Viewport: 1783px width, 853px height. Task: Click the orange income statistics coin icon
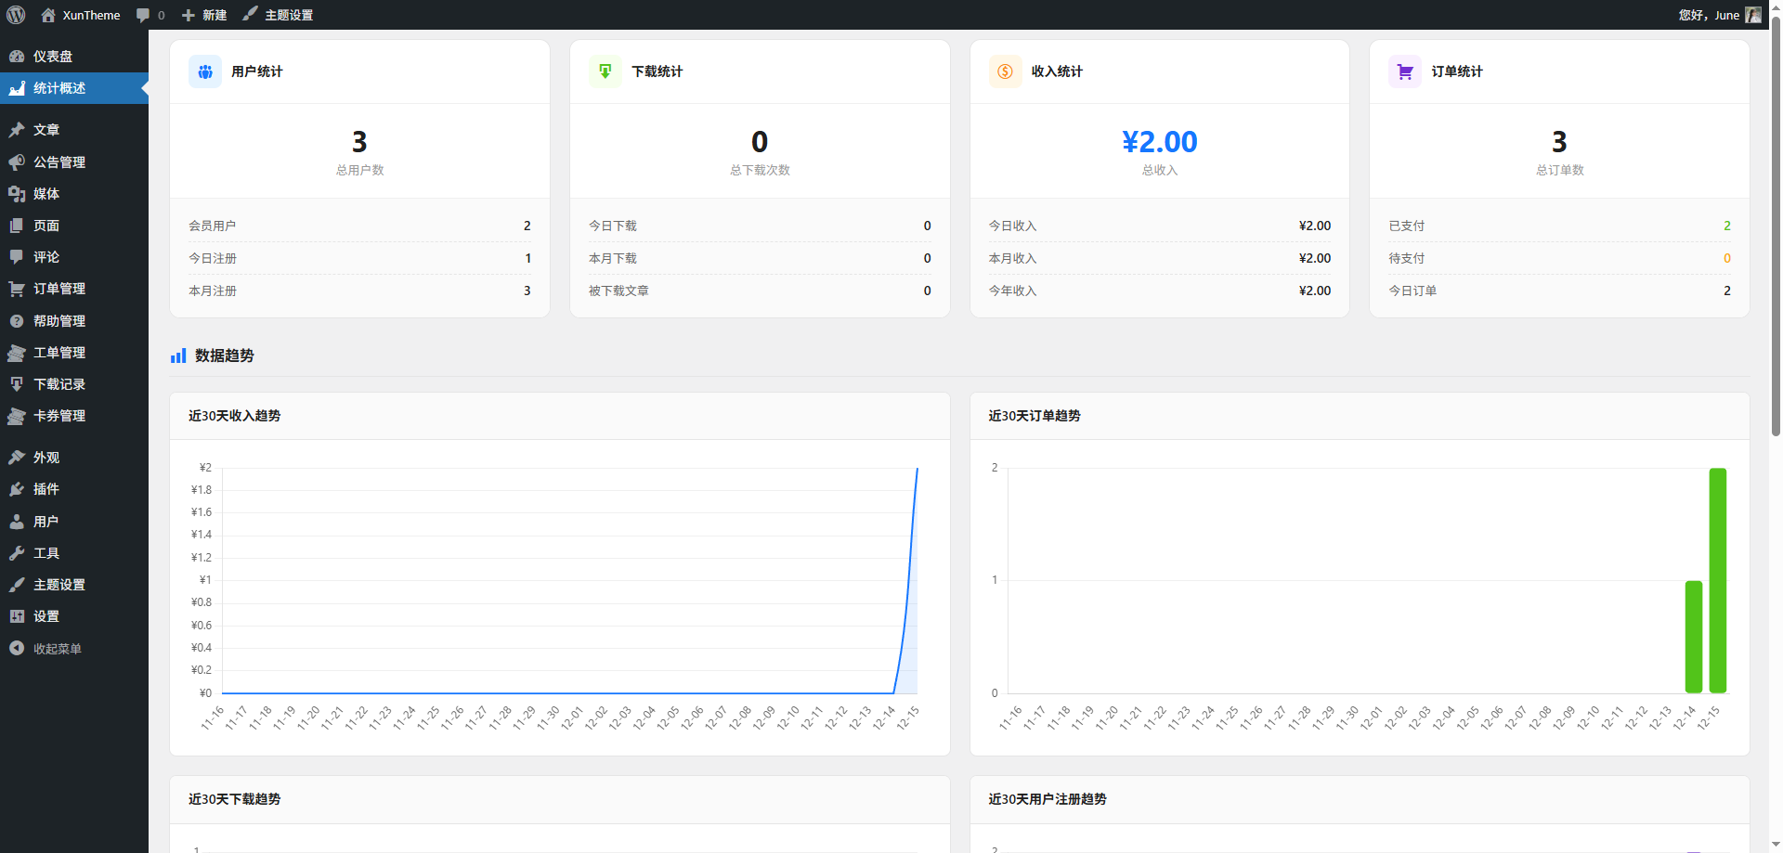point(1005,71)
